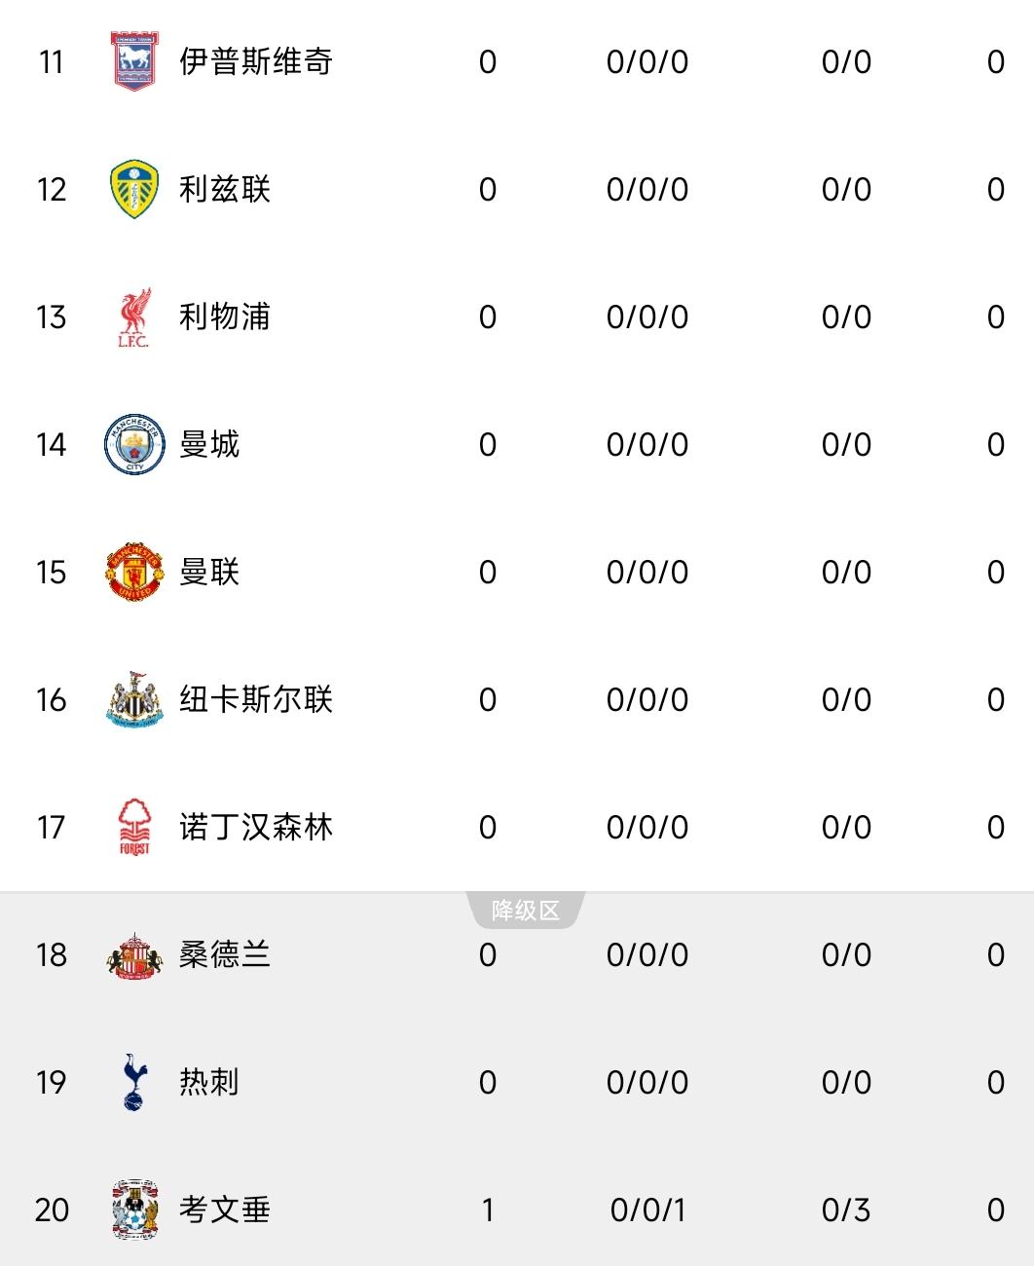Open 纽卡斯尔联 team name link
The height and width of the screenshot is (1266, 1034).
click(x=256, y=699)
